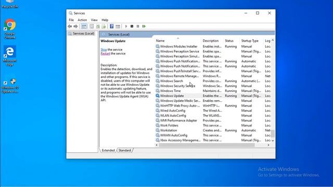
Task: Select Windows Security Service row
Action: pos(213,86)
